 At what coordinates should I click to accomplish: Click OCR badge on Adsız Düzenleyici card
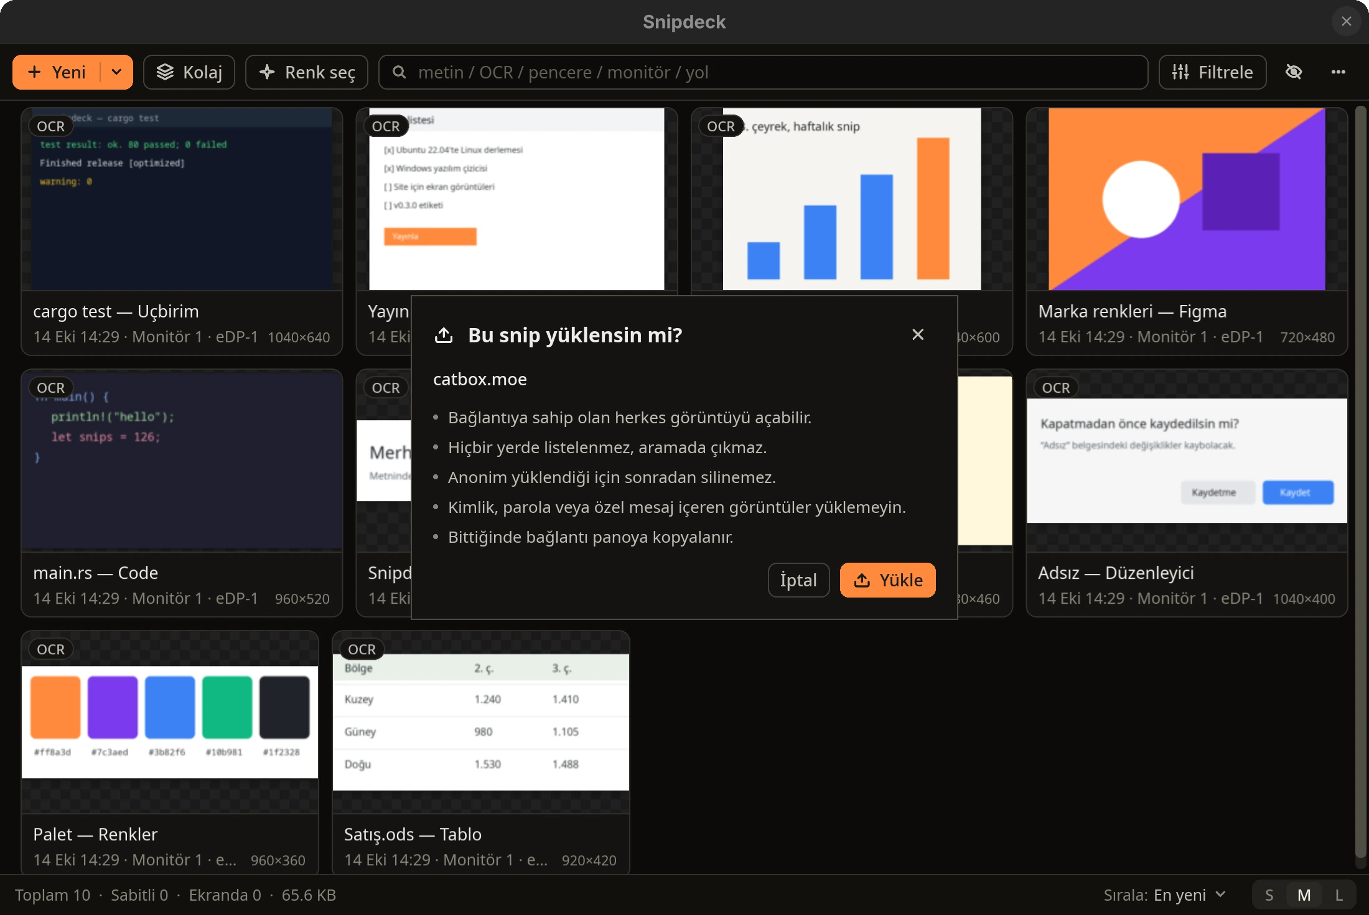pyautogui.click(x=1056, y=388)
